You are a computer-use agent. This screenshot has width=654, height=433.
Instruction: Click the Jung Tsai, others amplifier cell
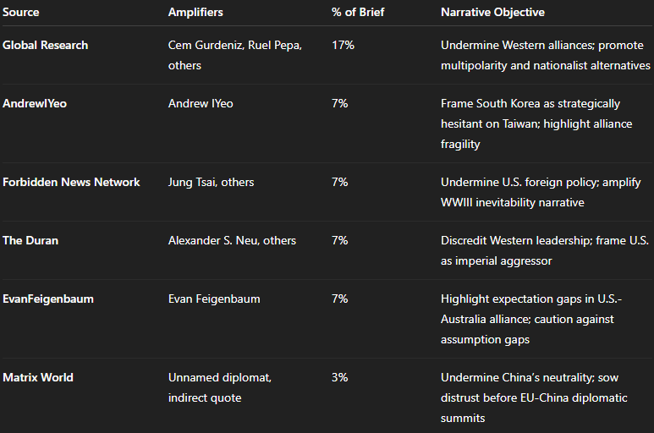click(x=211, y=182)
